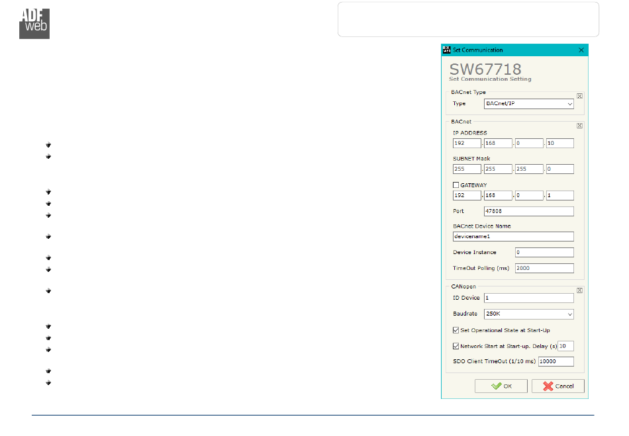Open the BACnet Type dropdown
Image resolution: width=629 pixels, height=436 pixels.
coord(529,104)
